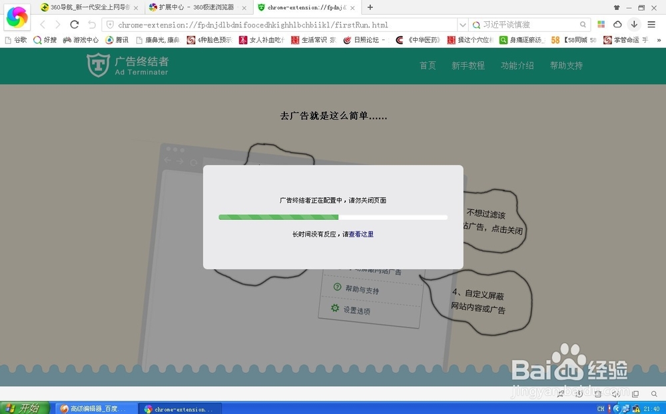
Task: Open the browser hamburger menu
Action: click(x=651, y=24)
